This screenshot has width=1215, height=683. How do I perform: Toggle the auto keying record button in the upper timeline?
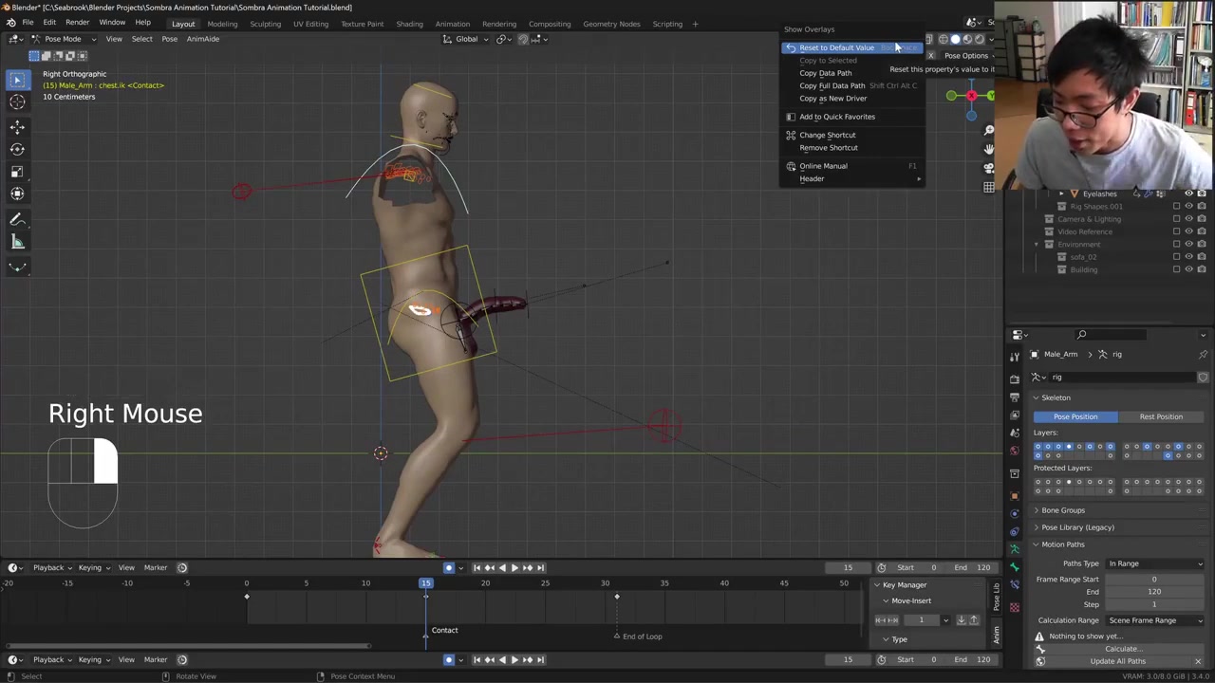(x=449, y=567)
